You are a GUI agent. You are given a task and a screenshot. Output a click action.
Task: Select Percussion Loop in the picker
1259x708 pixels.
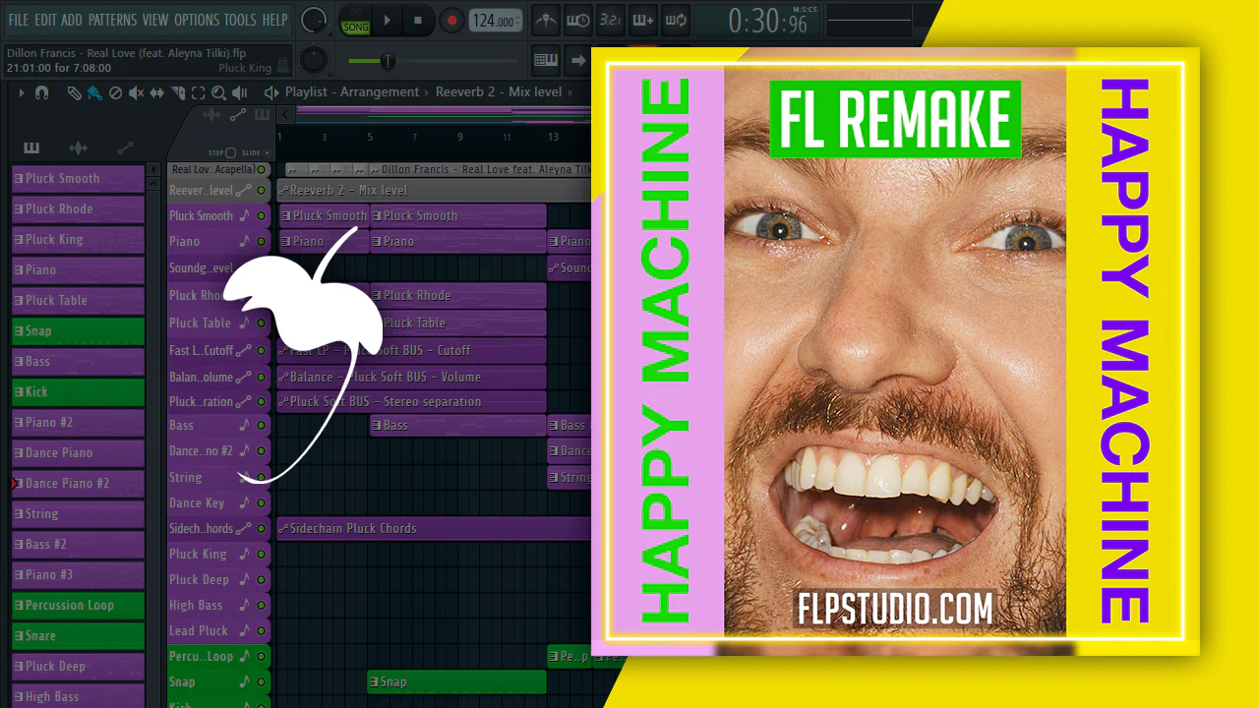tap(78, 606)
